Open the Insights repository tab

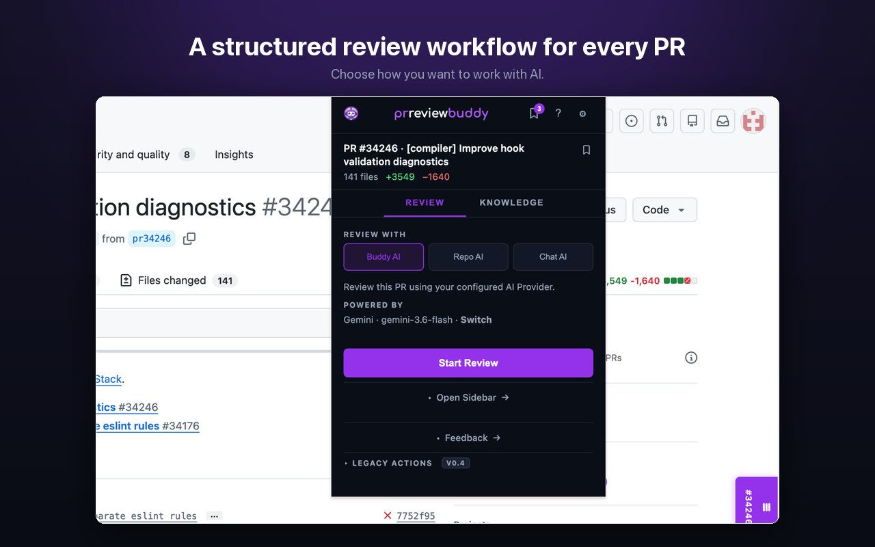click(234, 155)
